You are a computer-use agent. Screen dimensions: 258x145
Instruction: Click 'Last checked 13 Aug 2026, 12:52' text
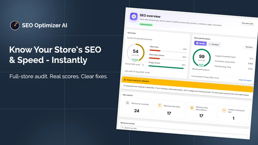(x=205, y=77)
